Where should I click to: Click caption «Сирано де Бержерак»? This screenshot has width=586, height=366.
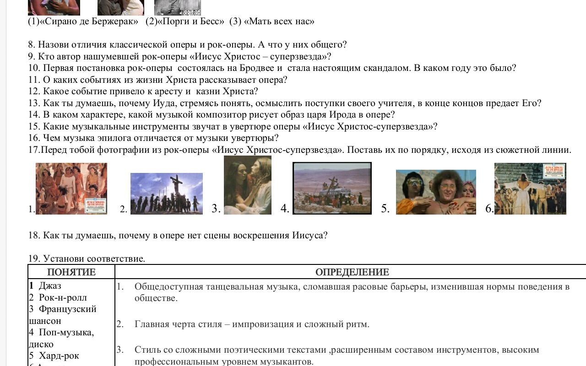pos(89,22)
